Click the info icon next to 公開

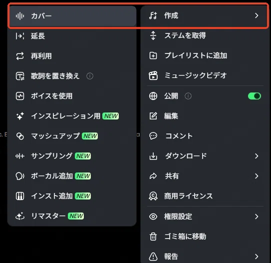[188, 96]
